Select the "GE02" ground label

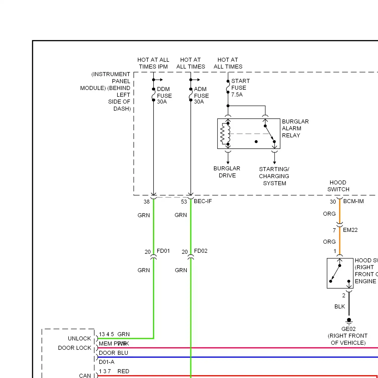click(x=349, y=329)
